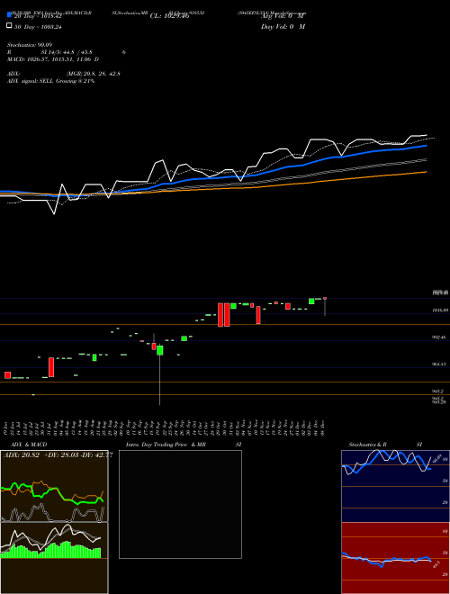Click the 'ADX: 20.82 +DY: 28.03 -DY: 42.77' header
This screenshot has height=594, width=450.
(x=58, y=455)
